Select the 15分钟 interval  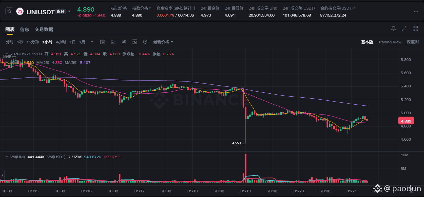(33, 42)
